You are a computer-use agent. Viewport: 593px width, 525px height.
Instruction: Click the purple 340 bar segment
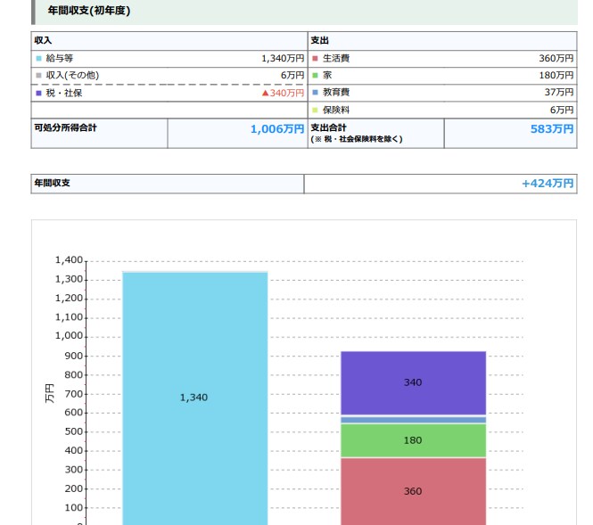[x=414, y=383]
